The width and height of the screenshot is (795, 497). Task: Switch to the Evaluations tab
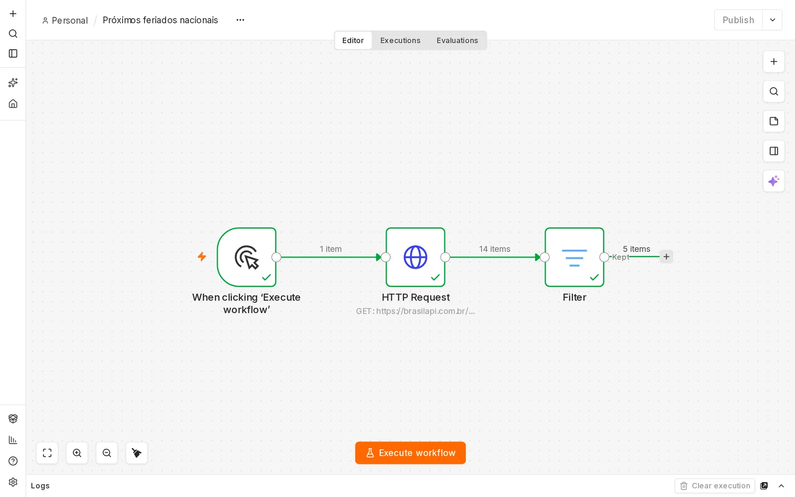457,40
